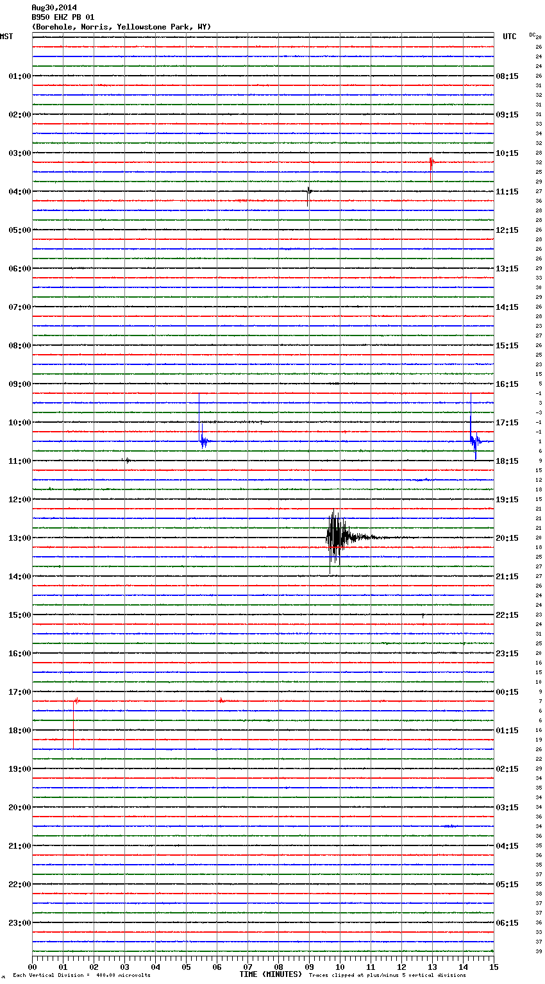This screenshot has width=545, height=984.
Task: Click the 13:00 MST hour label
Action: 19,538
